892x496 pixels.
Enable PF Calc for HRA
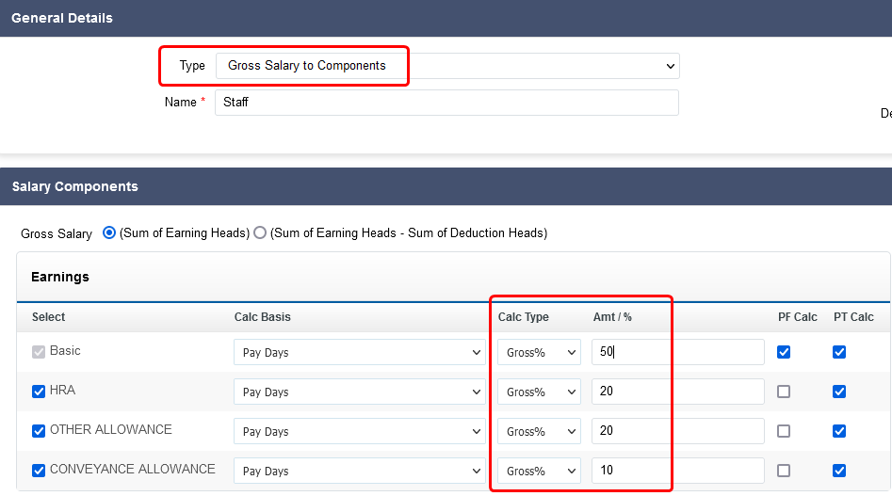(784, 392)
